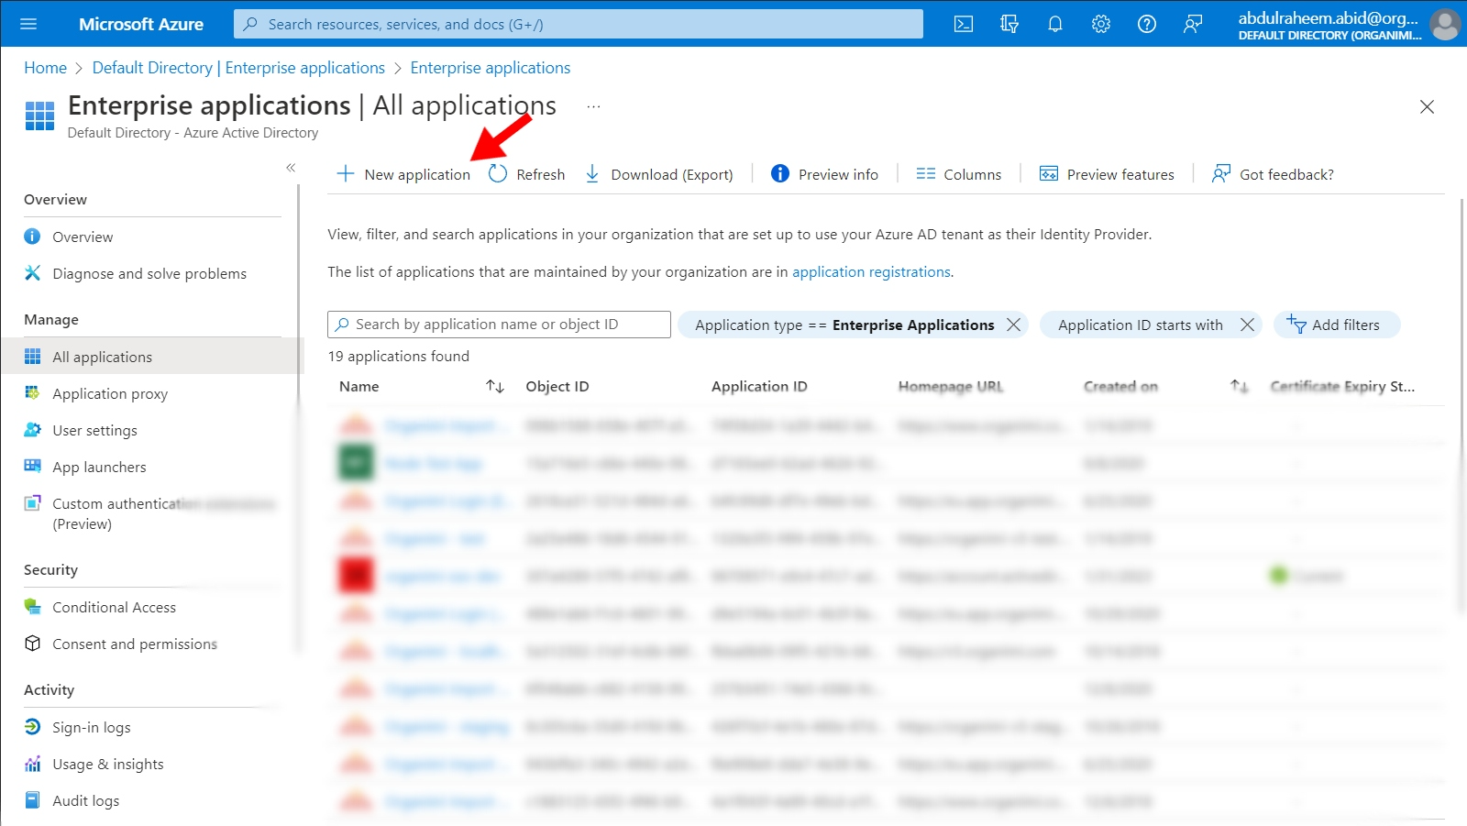Screen dimensions: 1467x826
Task: Click Got feedback?
Action: click(1273, 174)
